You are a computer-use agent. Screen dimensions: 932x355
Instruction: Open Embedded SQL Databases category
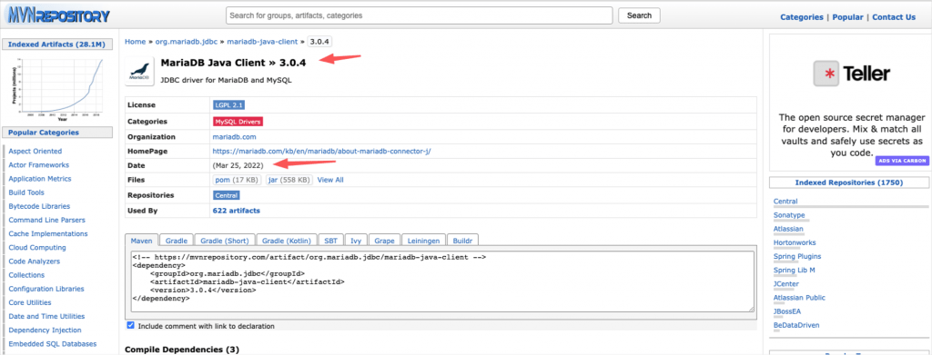[x=52, y=344]
